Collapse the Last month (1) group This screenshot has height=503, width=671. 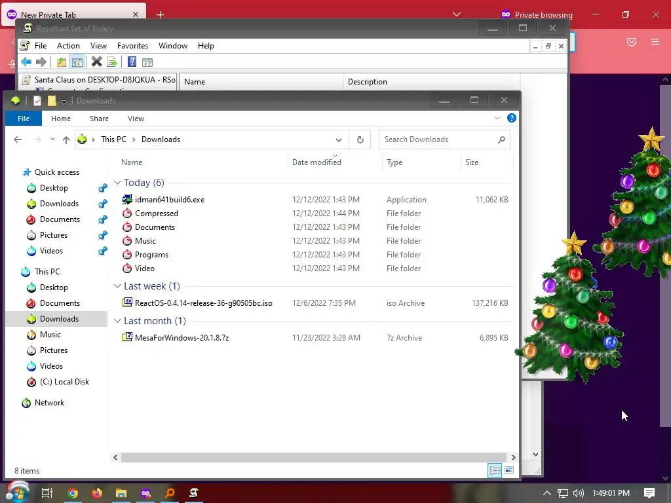coord(117,321)
